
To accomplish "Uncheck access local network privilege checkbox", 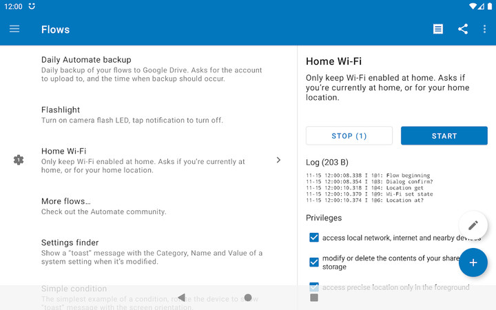I will [314, 238].
